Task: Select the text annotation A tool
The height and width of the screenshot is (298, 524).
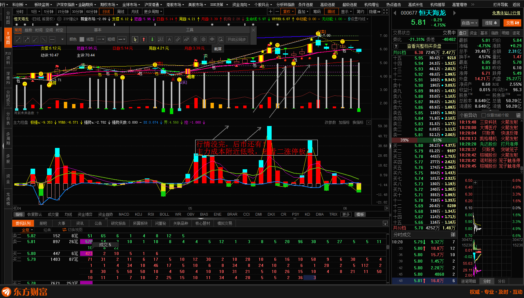Action: 169,39
